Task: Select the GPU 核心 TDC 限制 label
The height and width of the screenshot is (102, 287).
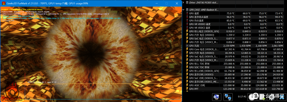Action: point(199,64)
